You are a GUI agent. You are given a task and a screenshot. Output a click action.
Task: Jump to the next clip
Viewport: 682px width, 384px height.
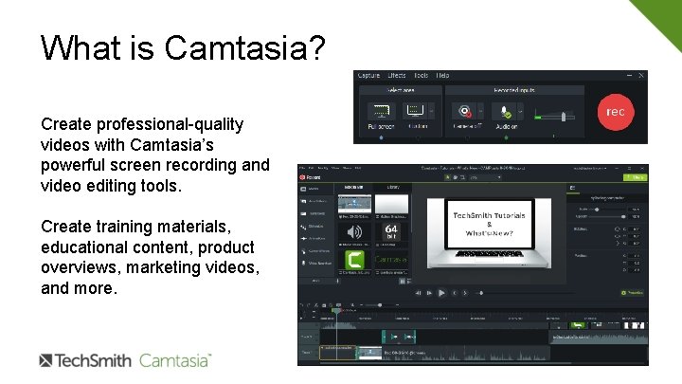click(465, 293)
